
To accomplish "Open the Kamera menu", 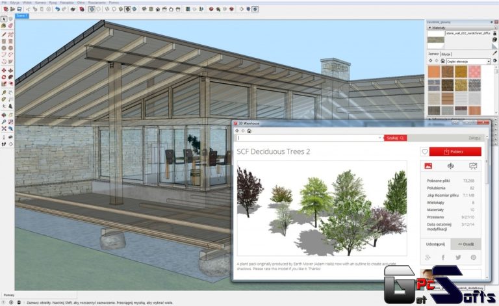I will 40,3.
